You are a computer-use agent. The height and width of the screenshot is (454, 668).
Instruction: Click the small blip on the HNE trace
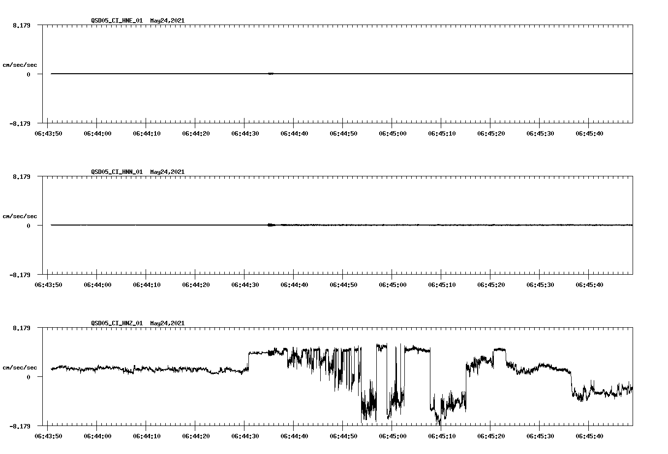[271, 74]
